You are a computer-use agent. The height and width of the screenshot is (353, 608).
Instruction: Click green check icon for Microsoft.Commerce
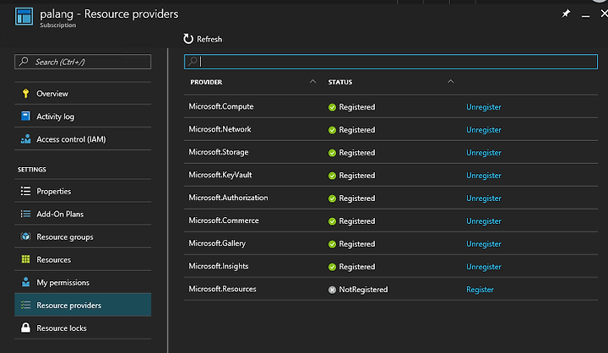(x=332, y=221)
